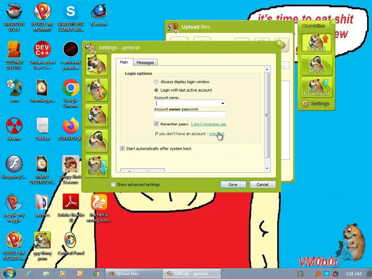Select Login with last active account option
The height and width of the screenshot is (279, 372).
(183, 90)
